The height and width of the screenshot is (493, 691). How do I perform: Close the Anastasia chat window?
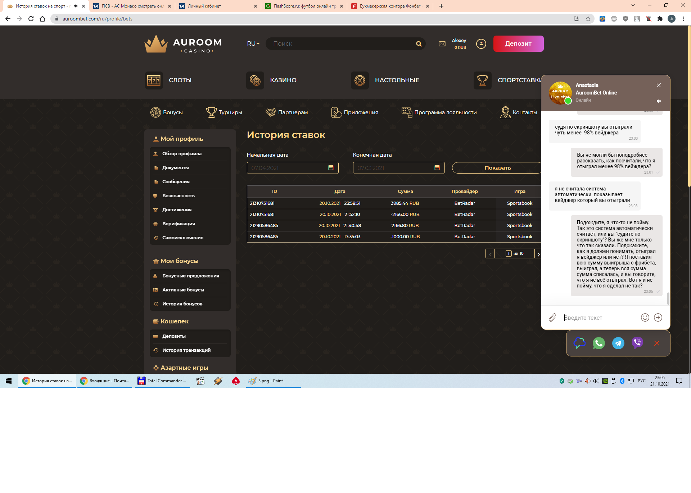click(x=659, y=86)
